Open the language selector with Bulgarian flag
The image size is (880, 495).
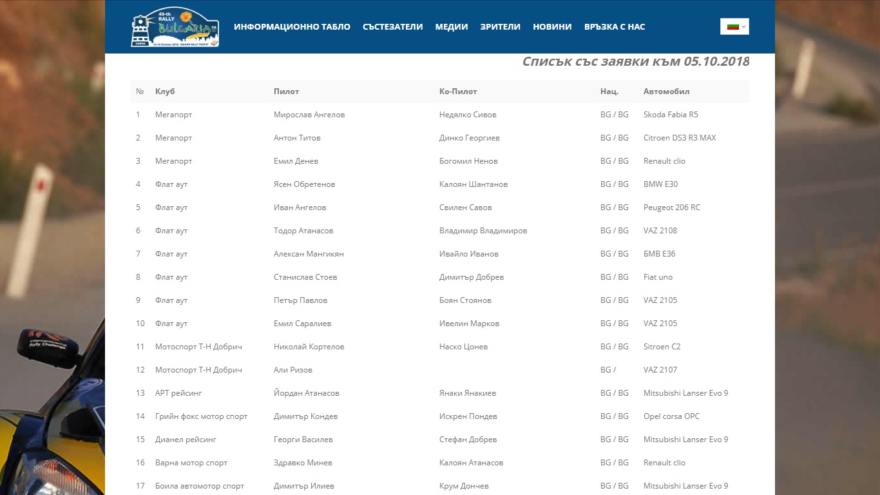[734, 26]
